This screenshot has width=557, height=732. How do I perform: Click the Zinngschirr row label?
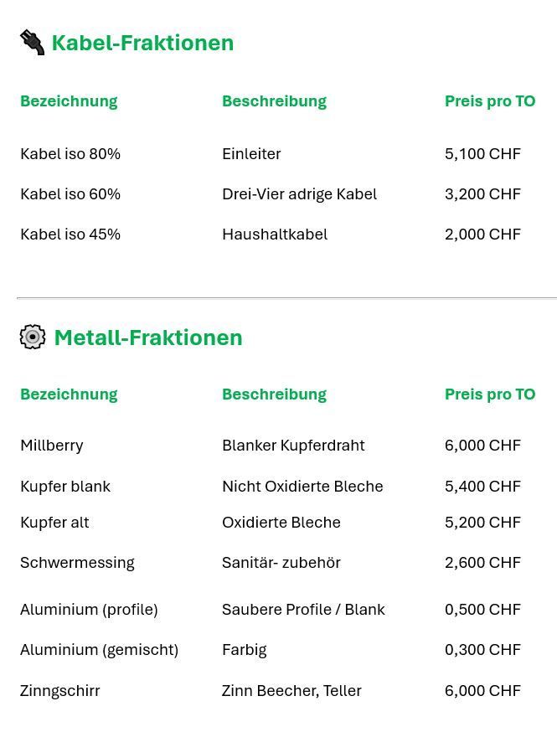[x=60, y=691]
